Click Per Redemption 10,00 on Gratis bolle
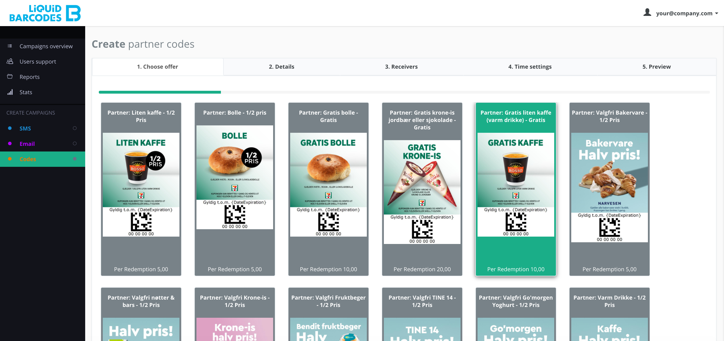 click(328, 269)
